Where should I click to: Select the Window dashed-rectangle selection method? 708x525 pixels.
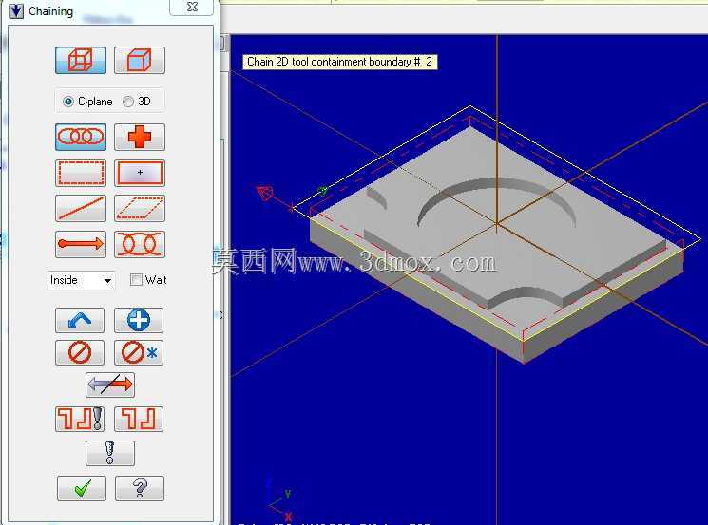[x=81, y=173]
